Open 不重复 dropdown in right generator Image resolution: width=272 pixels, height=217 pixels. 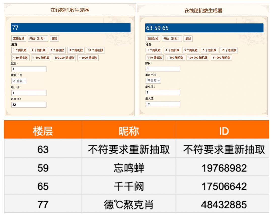[153, 81]
